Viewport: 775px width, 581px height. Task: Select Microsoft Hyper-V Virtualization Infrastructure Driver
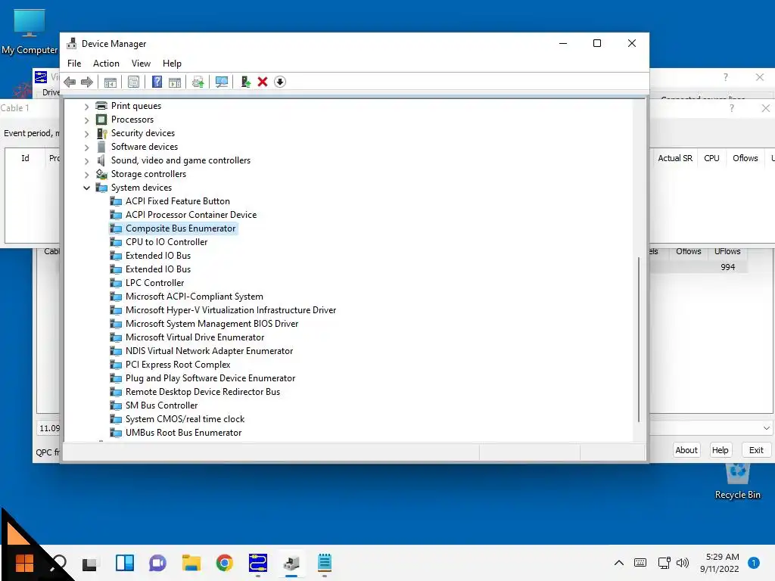(x=230, y=310)
